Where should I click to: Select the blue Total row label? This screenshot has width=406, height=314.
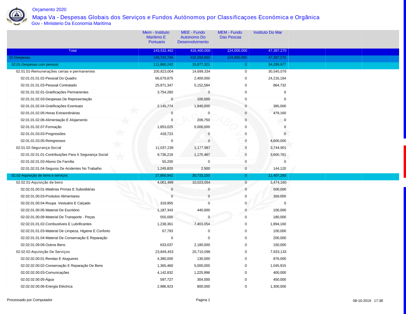(x=73, y=51)
